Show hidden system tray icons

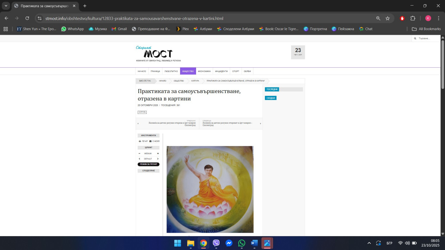(x=369, y=243)
